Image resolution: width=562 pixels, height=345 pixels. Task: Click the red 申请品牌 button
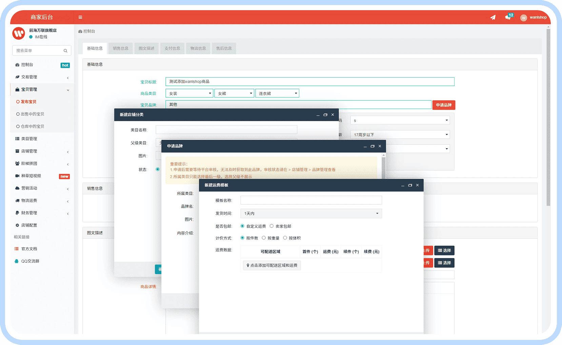coord(444,105)
